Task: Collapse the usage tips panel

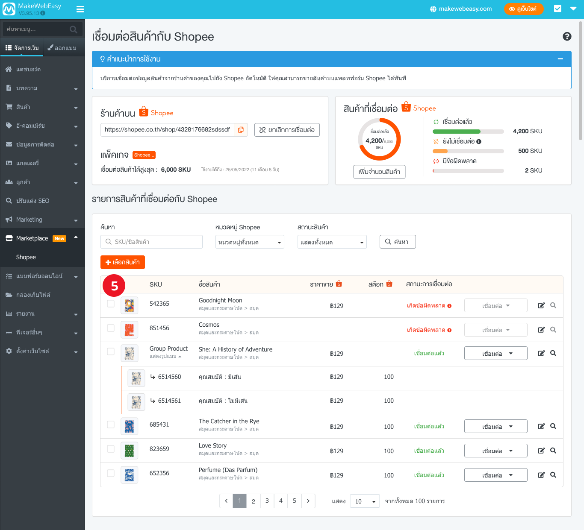Action: [x=560, y=59]
